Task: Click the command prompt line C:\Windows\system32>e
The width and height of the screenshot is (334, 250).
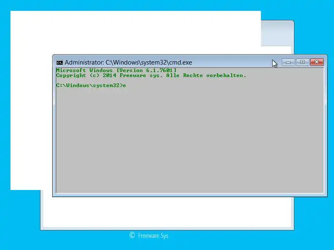Action: click(91, 85)
